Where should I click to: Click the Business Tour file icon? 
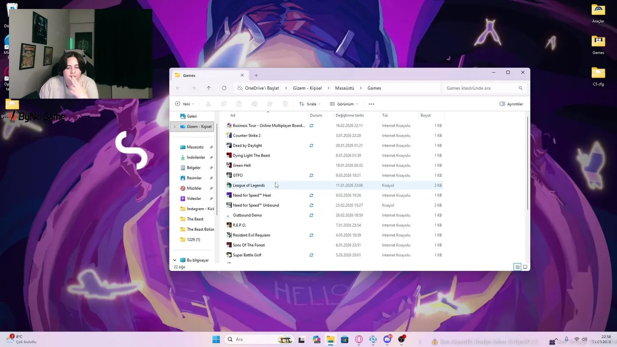pos(229,126)
